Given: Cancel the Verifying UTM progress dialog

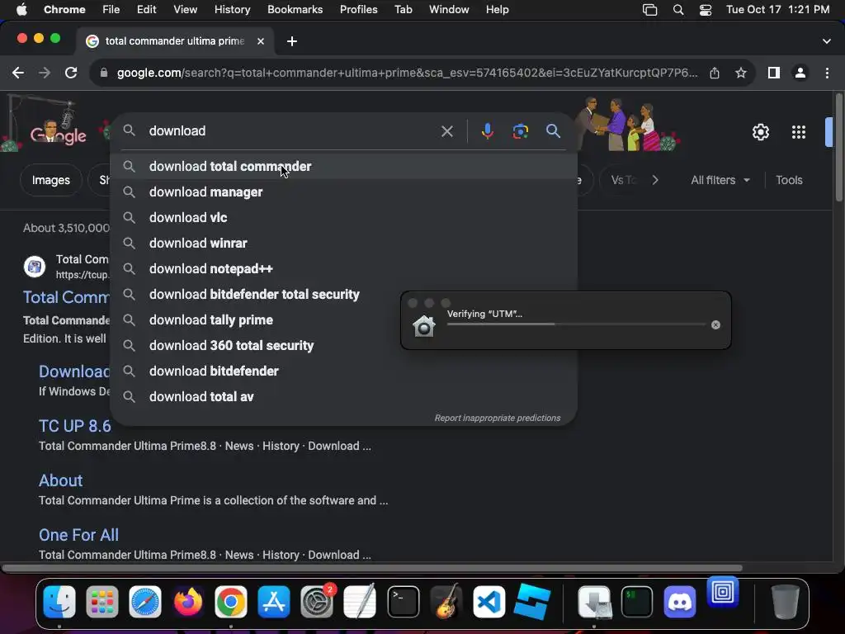Looking at the screenshot, I should [715, 324].
